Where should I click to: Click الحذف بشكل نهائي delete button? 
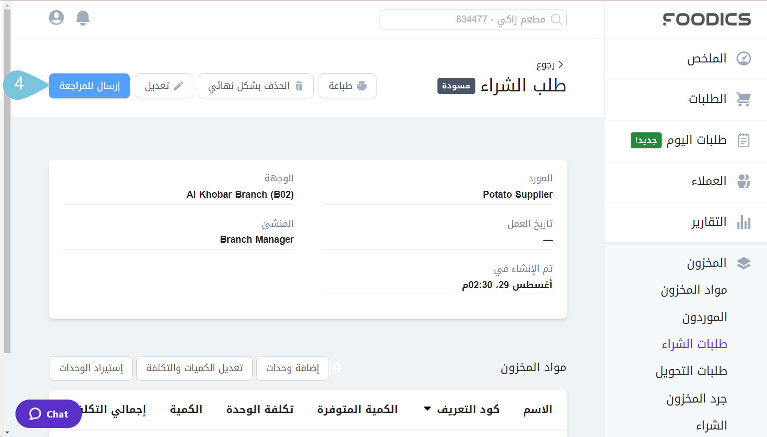point(255,86)
